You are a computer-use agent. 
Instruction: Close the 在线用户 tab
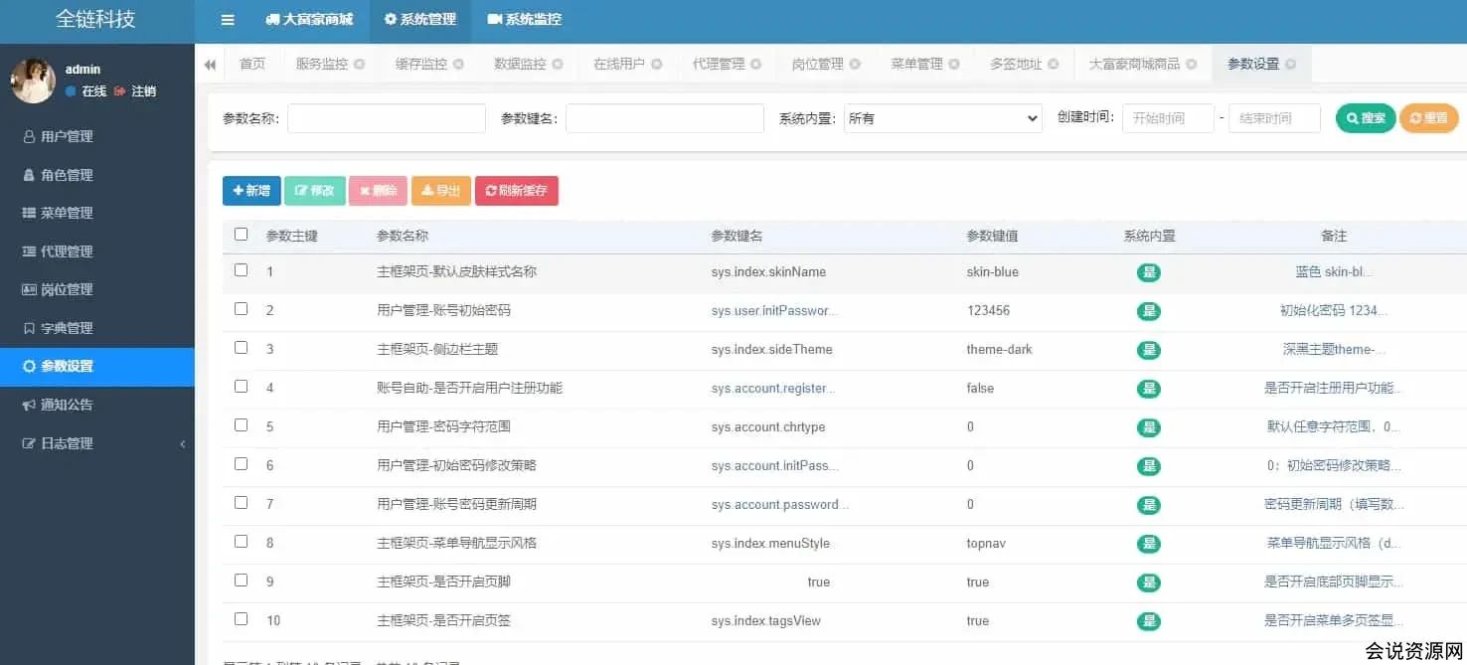click(x=657, y=64)
